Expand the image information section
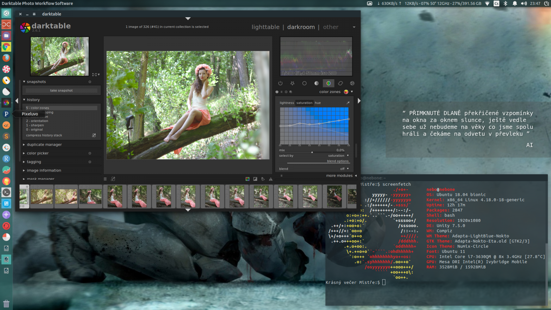This screenshot has height=310, width=551. [x=43, y=170]
